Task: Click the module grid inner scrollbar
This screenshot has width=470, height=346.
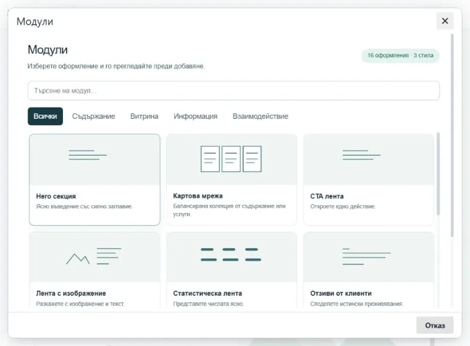Action: (438, 174)
